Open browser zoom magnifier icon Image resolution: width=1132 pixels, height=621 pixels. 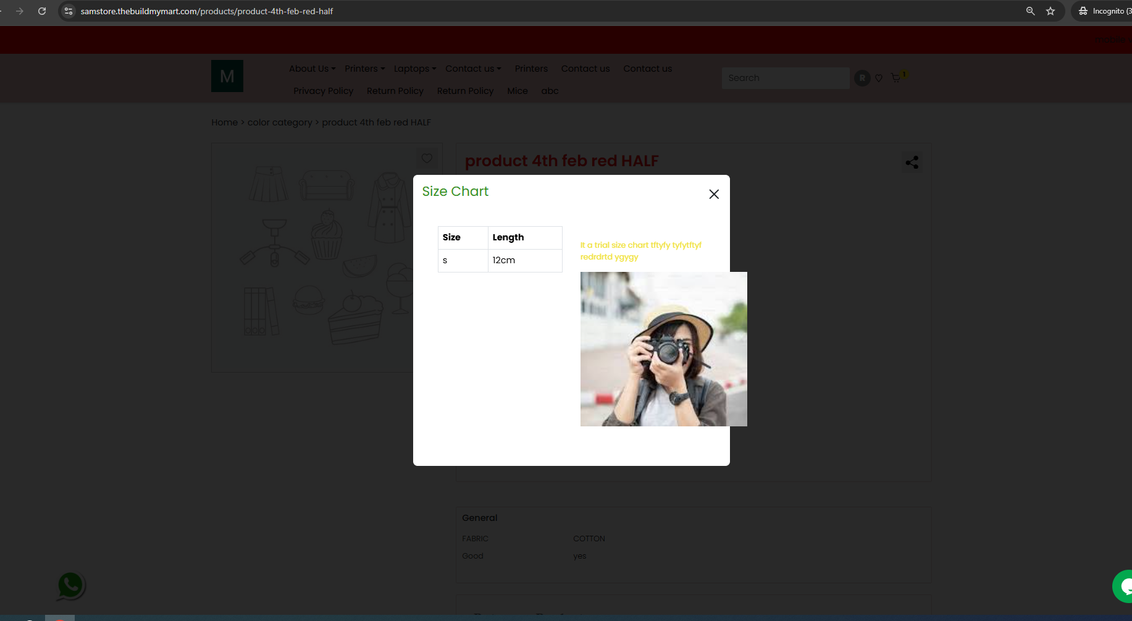pos(1030,11)
